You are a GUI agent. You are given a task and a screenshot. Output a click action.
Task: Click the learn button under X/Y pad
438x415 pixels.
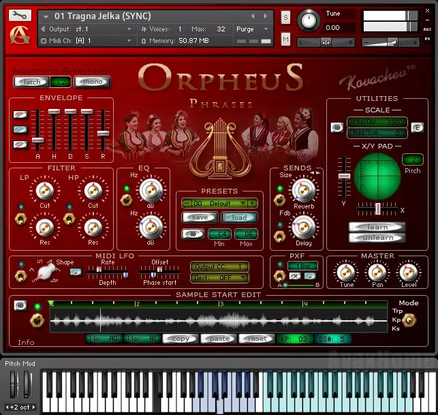coord(377,227)
